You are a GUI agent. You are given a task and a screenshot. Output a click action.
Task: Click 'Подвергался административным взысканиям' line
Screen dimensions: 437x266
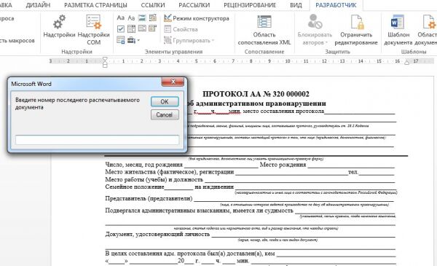pos(200,211)
